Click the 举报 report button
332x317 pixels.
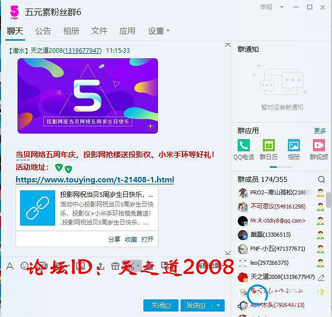click(266, 7)
